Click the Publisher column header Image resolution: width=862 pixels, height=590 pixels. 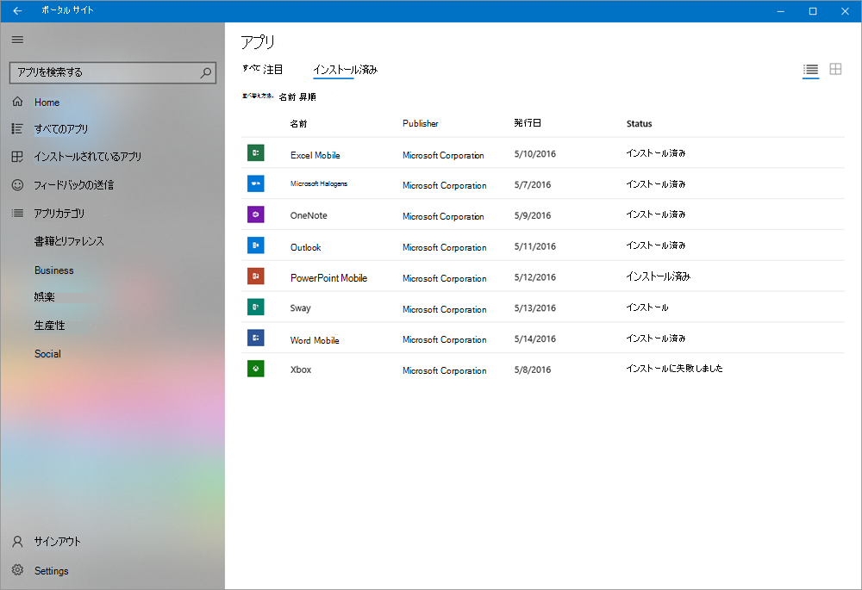point(421,124)
